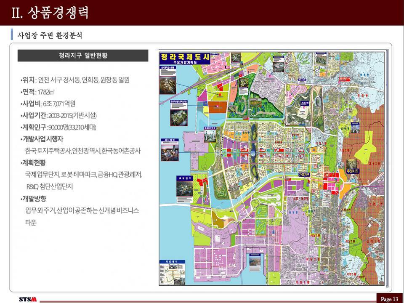Select the subtitle 사업장 주변 환경분석

point(50,35)
